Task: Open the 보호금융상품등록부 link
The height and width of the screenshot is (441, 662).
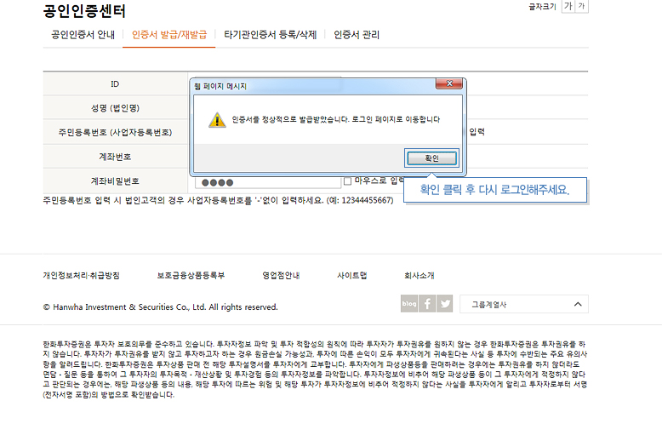Action: point(191,276)
